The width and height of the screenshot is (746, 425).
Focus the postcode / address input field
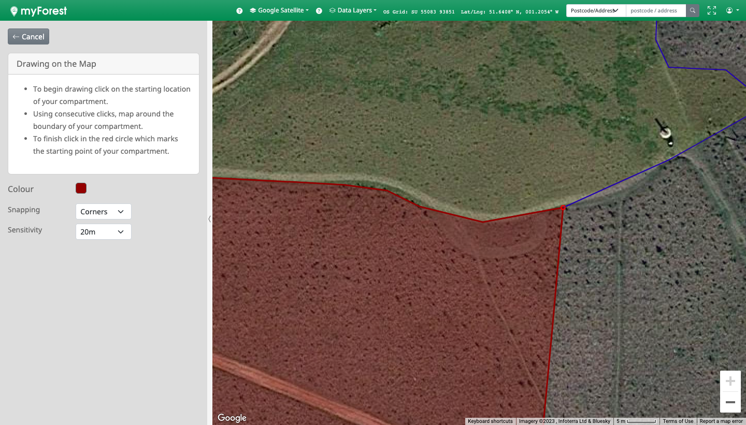(655, 10)
